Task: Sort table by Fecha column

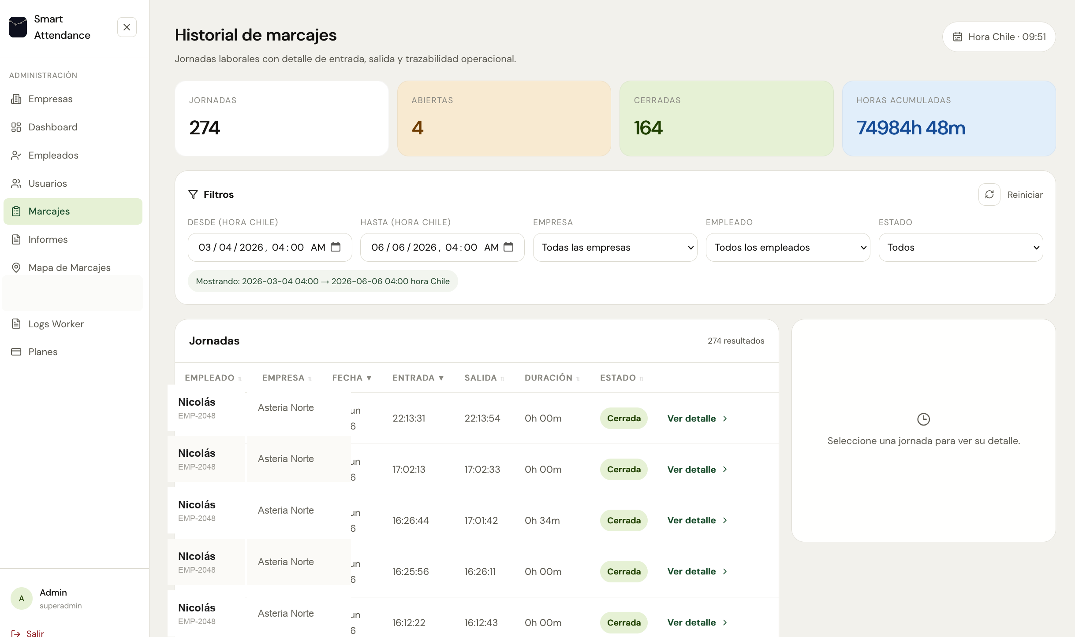Action: pos(352,378)
